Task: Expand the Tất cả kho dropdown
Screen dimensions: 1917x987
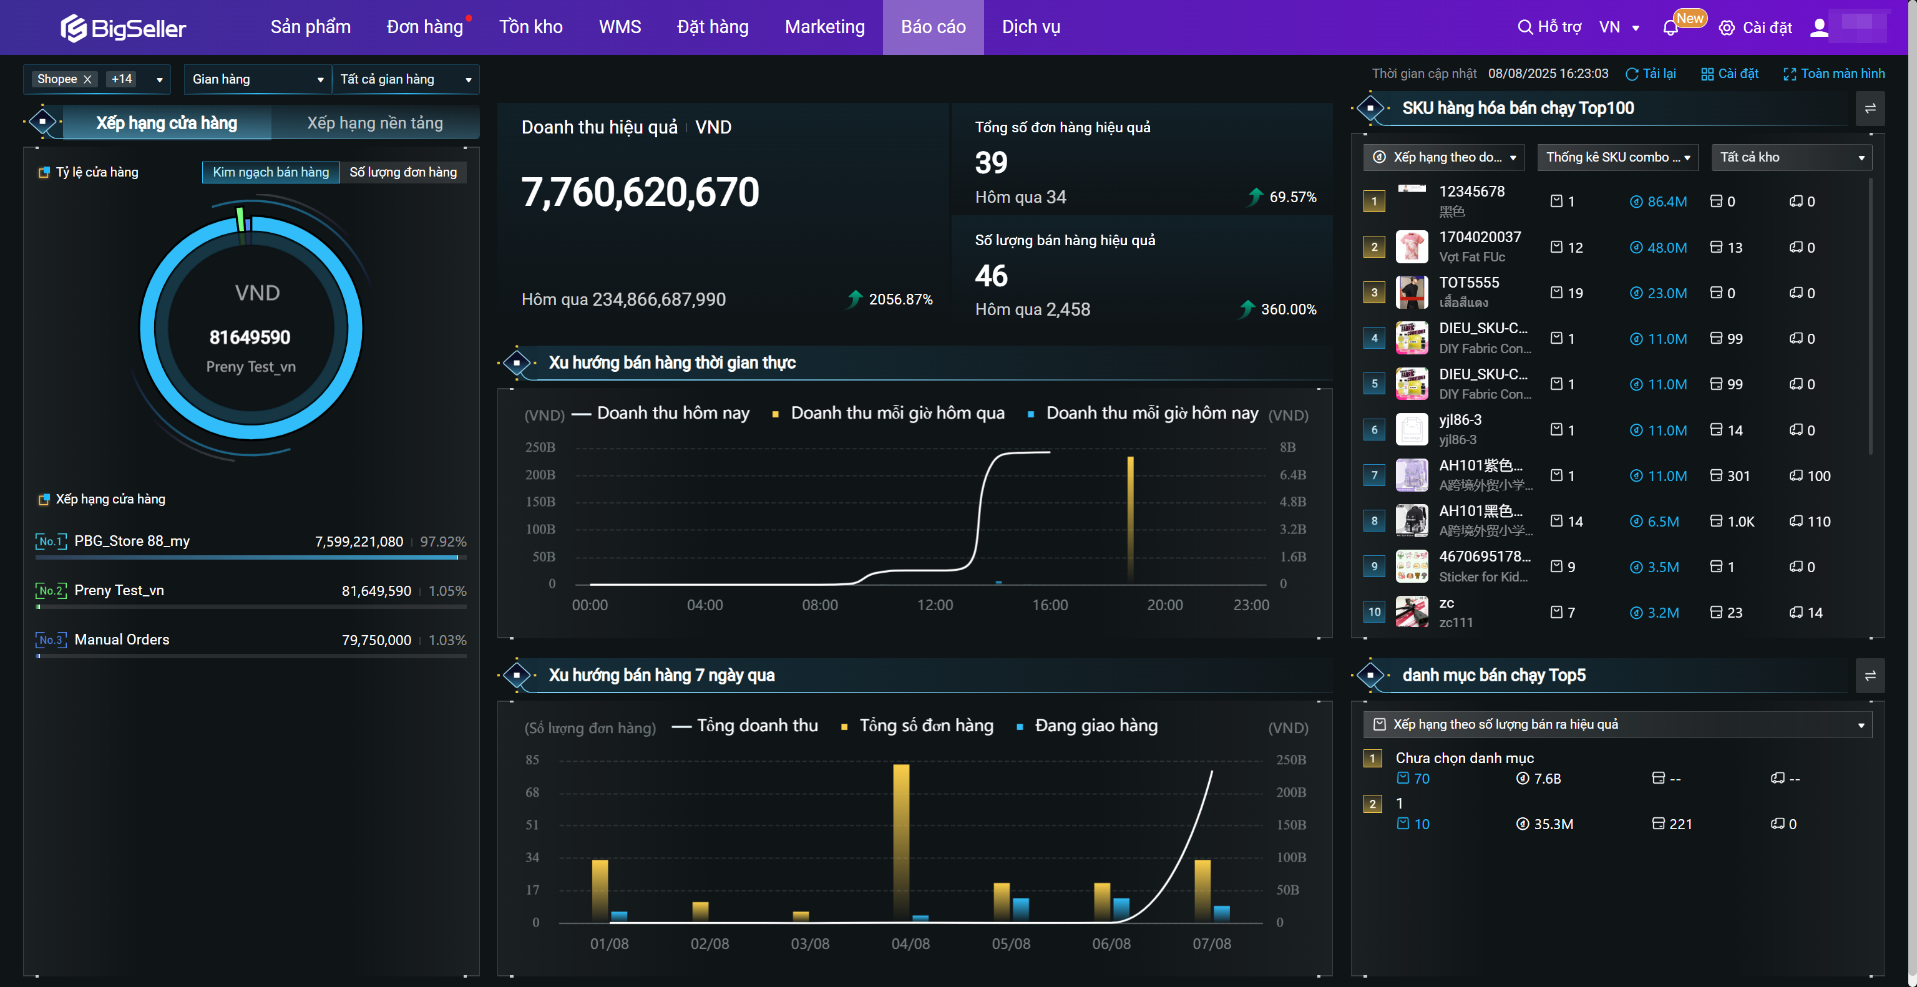Action: pos(1791,157)
